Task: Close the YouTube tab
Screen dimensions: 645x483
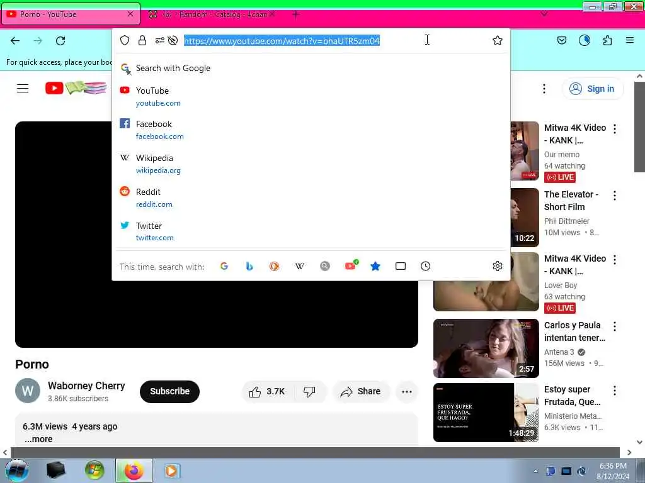Action: (130, 14)
